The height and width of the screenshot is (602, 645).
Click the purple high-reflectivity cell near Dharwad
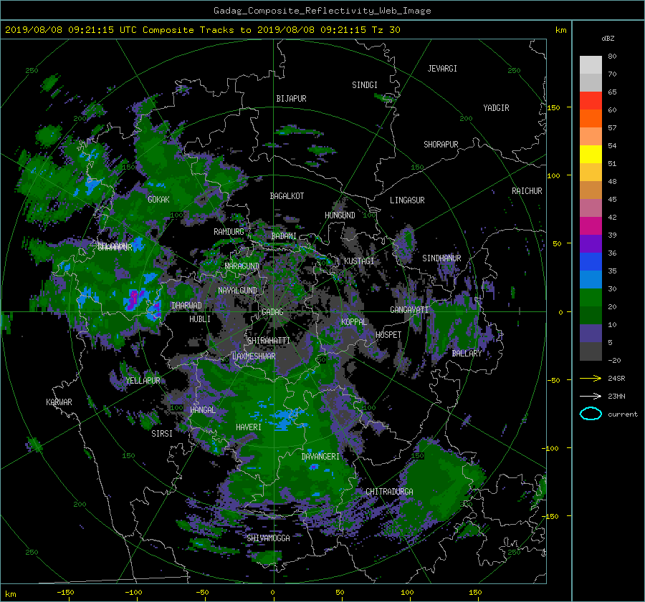[135, 299]
